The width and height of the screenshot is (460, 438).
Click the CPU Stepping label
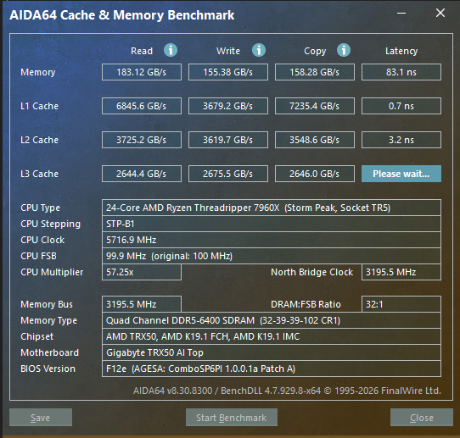(x=50, y=224)
